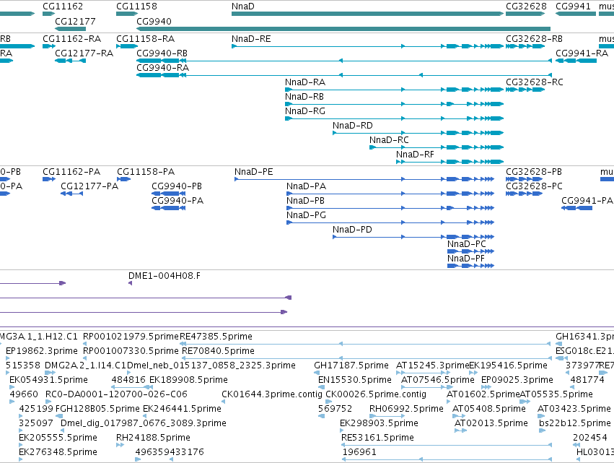
Task: Select EST AT02013.5prime
Action: (460, 430)
